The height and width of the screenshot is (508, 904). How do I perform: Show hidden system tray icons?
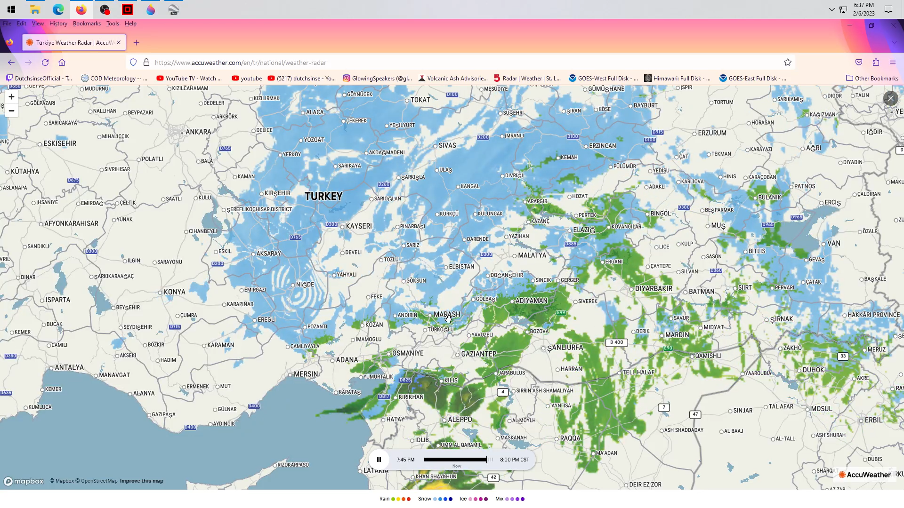[832, 9]
